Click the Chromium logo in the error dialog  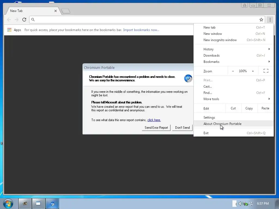188,78
